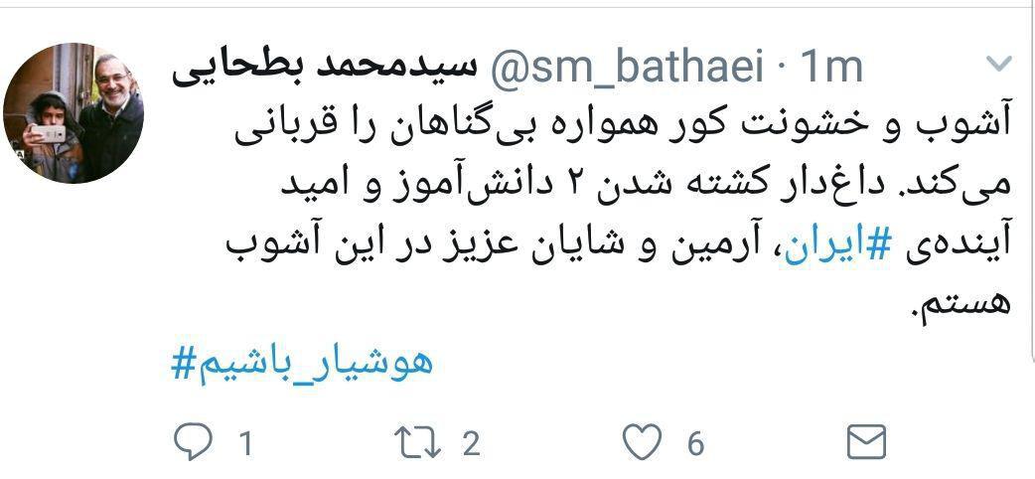Image resolution: width=1035 pixels, height=479 pixels.
Task: Open the display name سیدمحمد بطحایی
Action: tap(324, 69)
